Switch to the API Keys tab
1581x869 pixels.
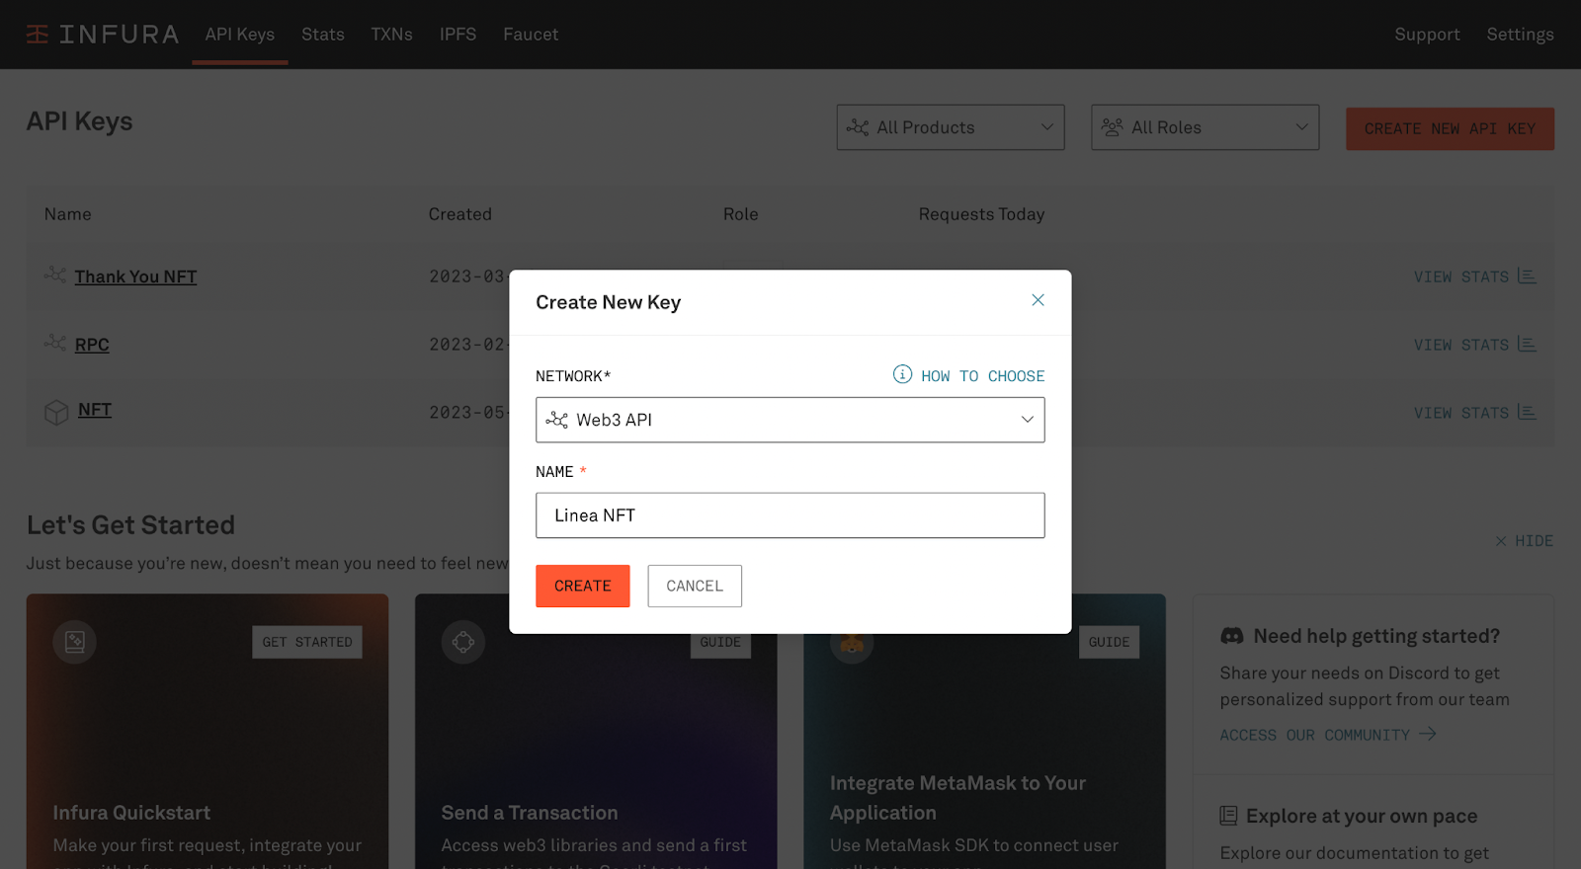click(x=240, y=35)
